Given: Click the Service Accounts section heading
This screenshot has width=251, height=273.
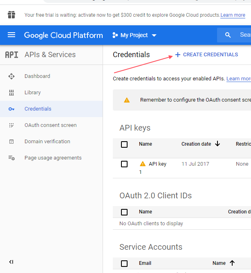Looking at the screenshot, I should point(151,247).
